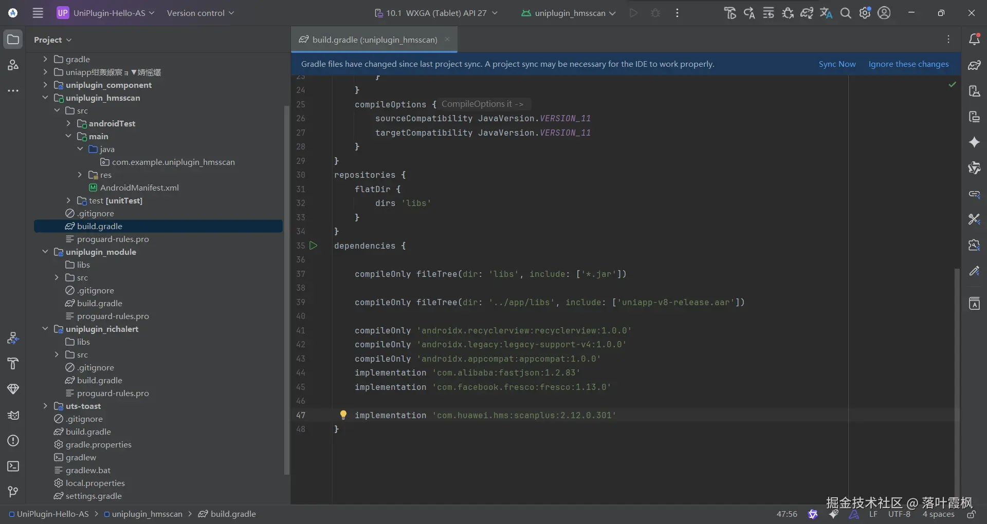Screen dimensions: 987x524
Task: Open the Build hammer tool window
Action: (x=13, y=364)
